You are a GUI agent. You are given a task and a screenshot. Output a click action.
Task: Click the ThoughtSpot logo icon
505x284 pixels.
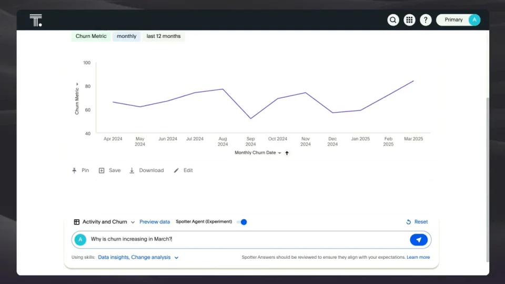[x=36, y=21]
